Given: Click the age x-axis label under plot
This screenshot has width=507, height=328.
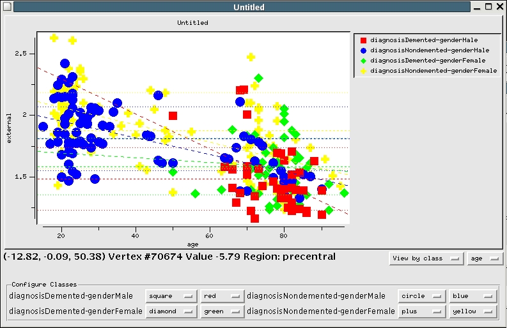Looking at the screenshot, I should [x=192, y=244].
